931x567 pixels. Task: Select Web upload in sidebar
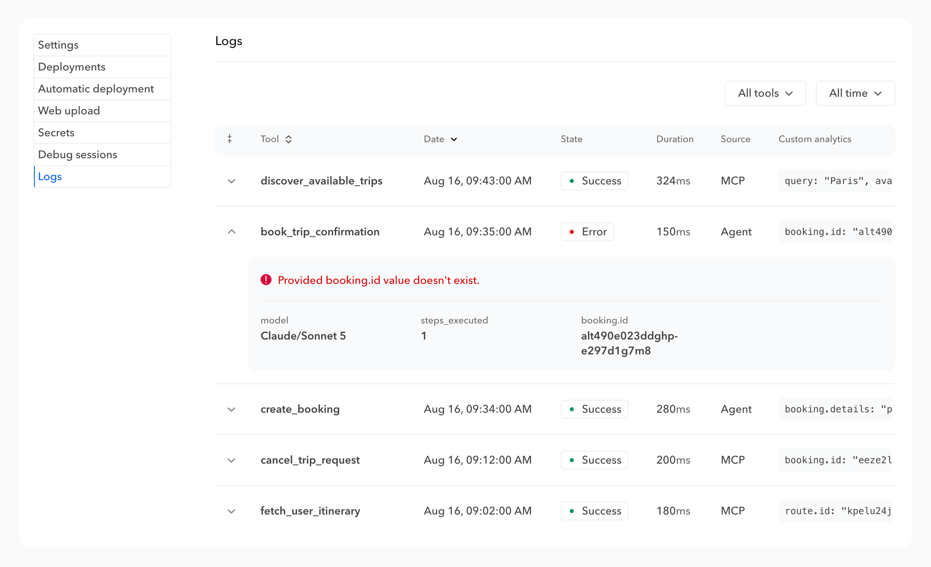(102, 111)
